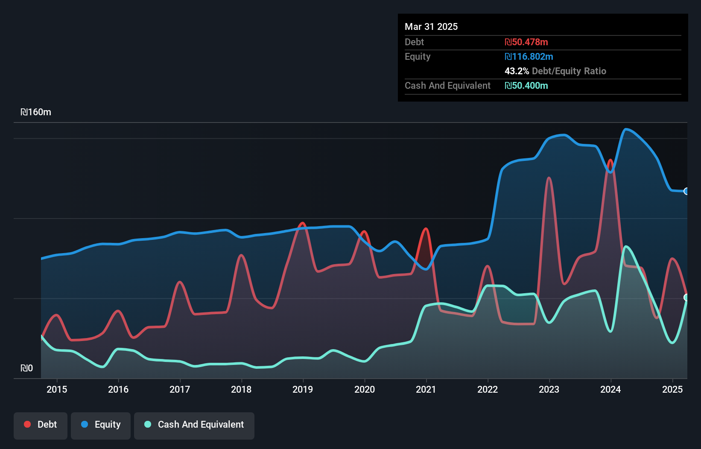This screenshot has width=701, height=449.
Task: Click the Equity value ₪116.802m in tooltip
Action: [529, 56]
